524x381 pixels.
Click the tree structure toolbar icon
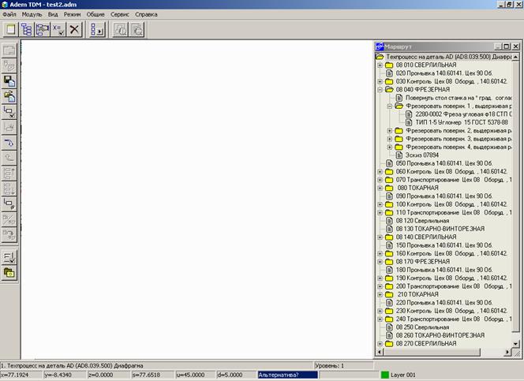pyautogui.click(x=27, y=30)
